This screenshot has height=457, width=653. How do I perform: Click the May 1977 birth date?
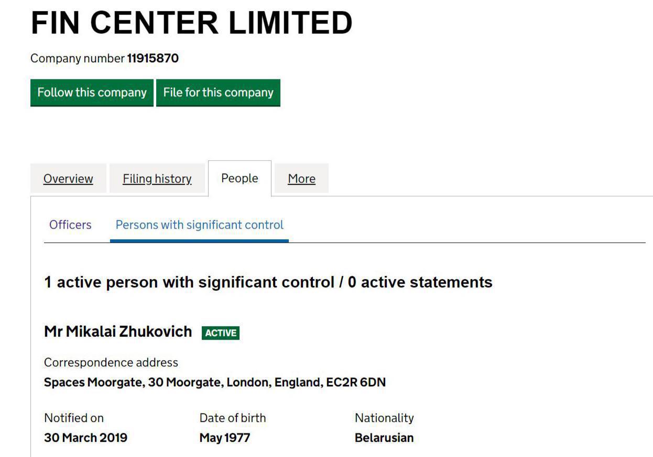tap(225, 438)
